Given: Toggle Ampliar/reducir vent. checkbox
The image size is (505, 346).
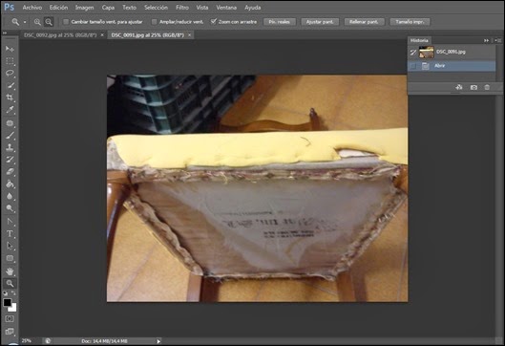Looking at the screenshot, I should click(x=155, y=22).
